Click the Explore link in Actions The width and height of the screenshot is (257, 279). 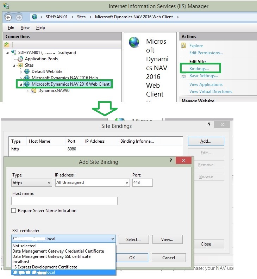pos(196,46)
